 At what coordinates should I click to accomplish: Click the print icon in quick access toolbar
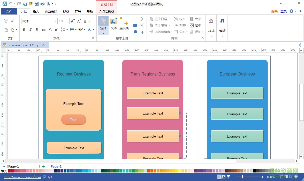42,4
